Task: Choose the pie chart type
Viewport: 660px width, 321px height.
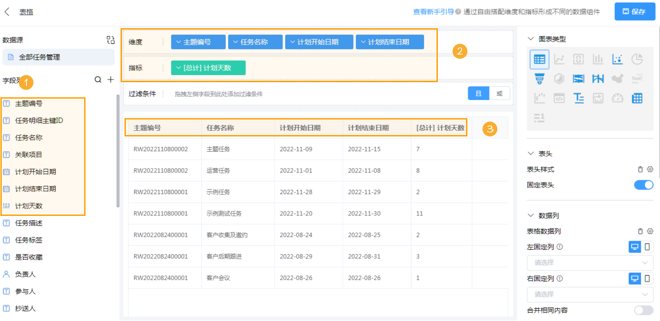Action: pyautogui.click(x=637, y=59)
